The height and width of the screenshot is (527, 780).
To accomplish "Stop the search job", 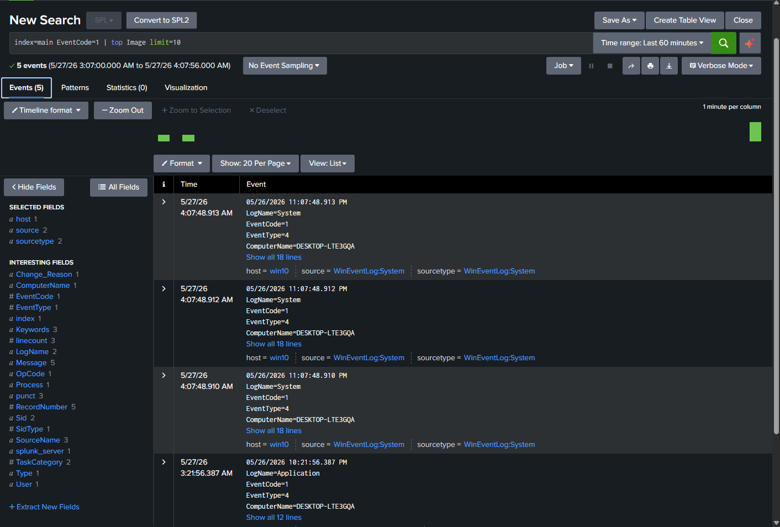I will (x=610, y=66).
